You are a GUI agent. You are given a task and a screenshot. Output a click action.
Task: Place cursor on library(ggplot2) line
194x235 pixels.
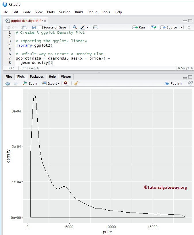point(34,45)
